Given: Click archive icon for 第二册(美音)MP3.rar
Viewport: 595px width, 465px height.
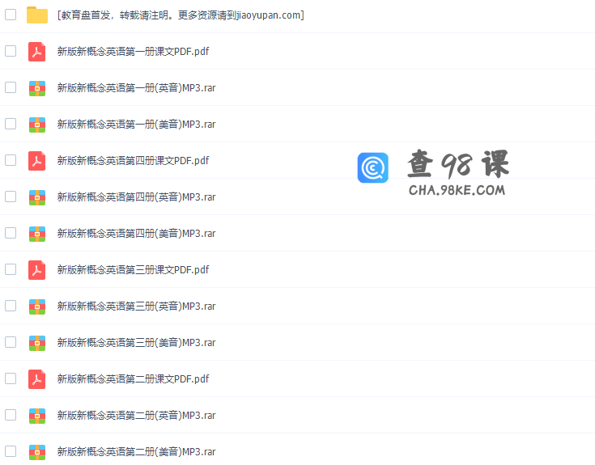Looking at the screenshot, I should click(x=37, y=451).
